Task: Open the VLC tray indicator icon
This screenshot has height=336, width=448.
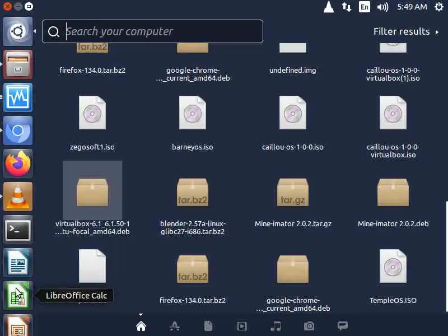Action: (329, 7)
